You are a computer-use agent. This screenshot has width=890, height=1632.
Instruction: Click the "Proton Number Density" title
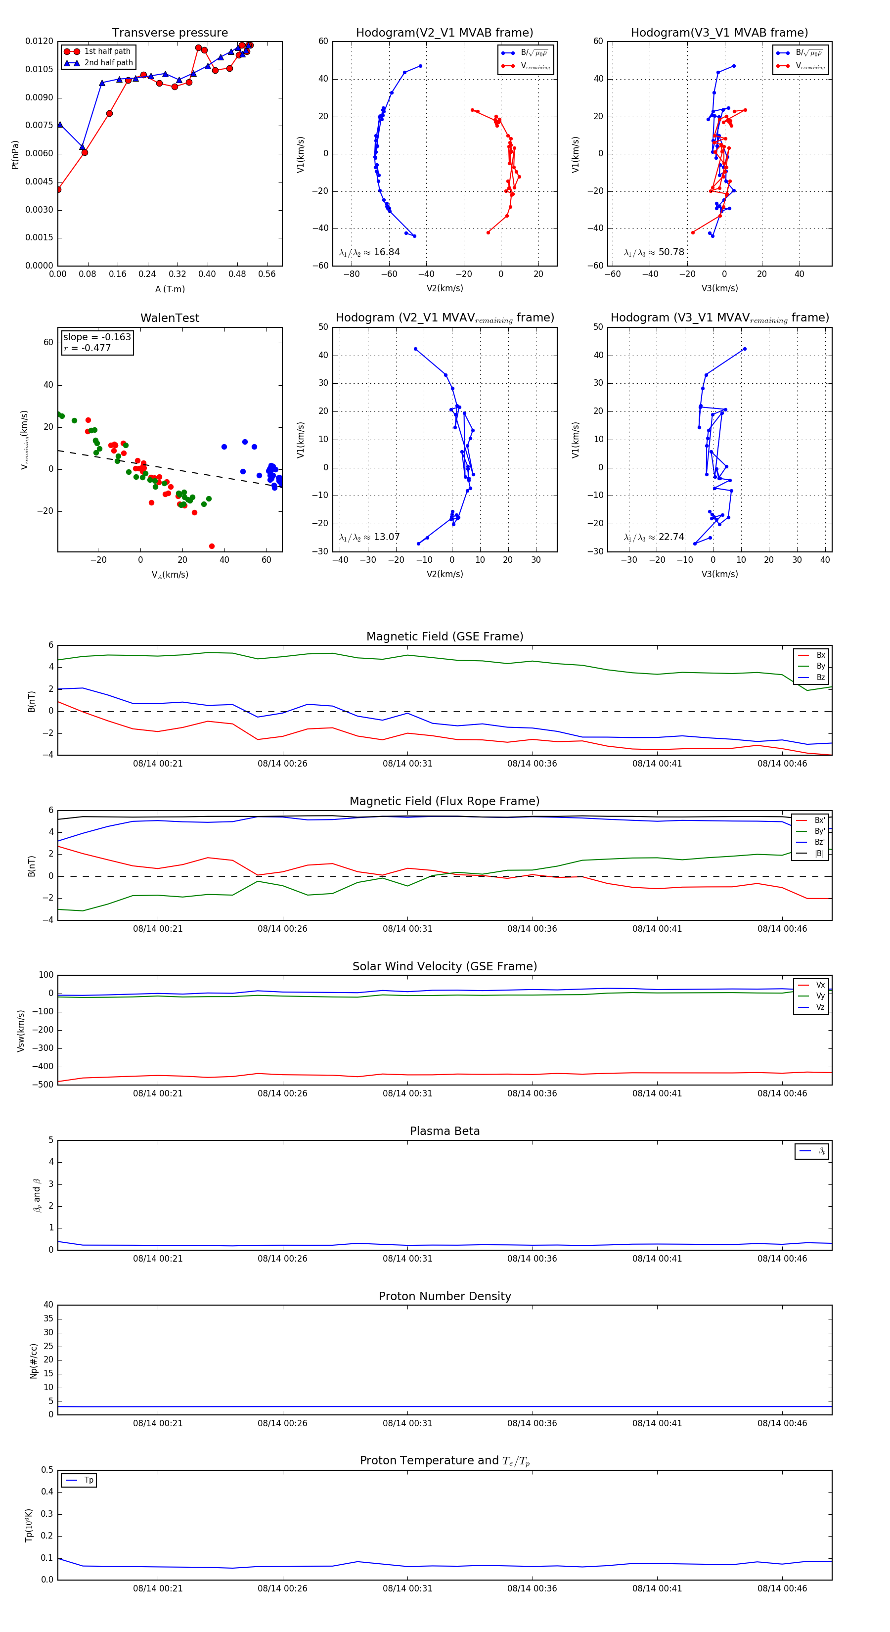pyautogui.click(x=445, y=1296)
